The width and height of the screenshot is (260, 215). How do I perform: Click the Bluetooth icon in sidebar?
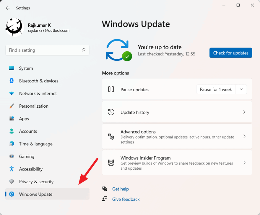click(12, 81)
